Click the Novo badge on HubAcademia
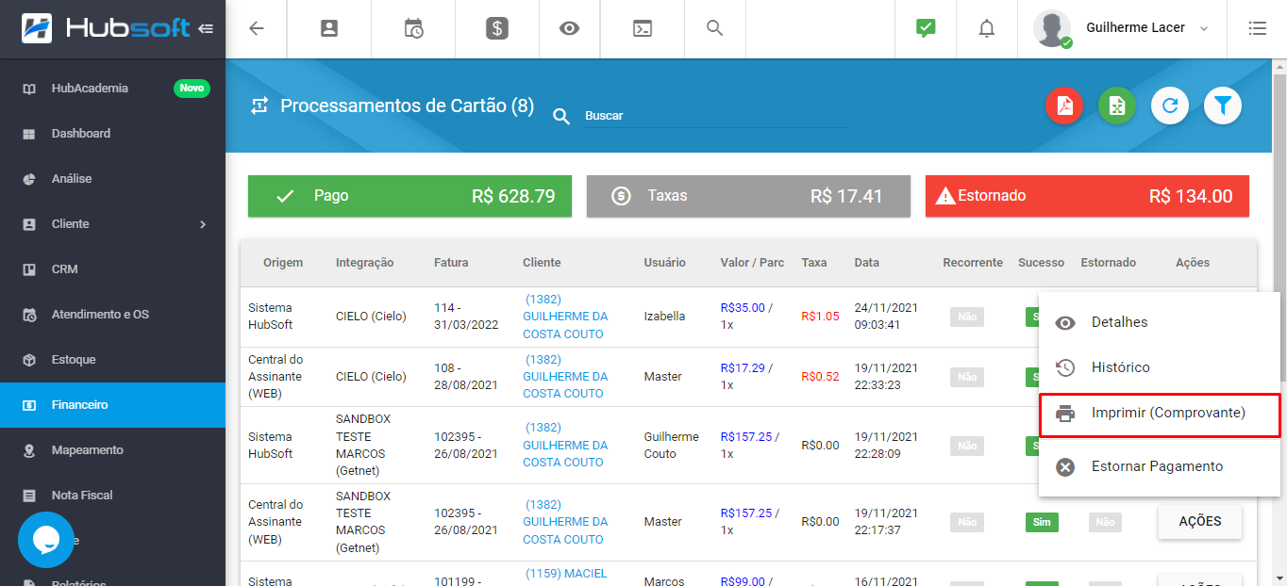Image resolution: width=1287 pixels, height=586 pixels. (x=192, y=89)
